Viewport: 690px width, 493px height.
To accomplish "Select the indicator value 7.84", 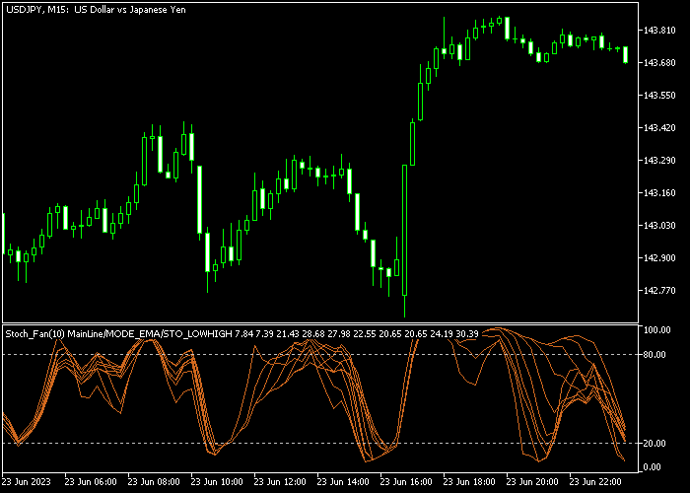I will [x=243, y=334].
